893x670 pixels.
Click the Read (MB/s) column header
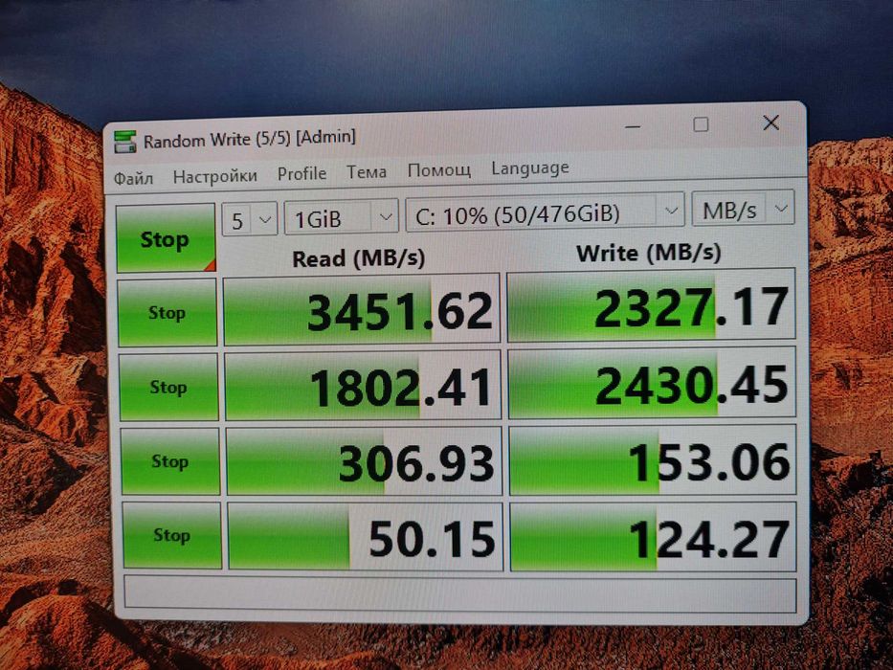(x=359, y=259)
